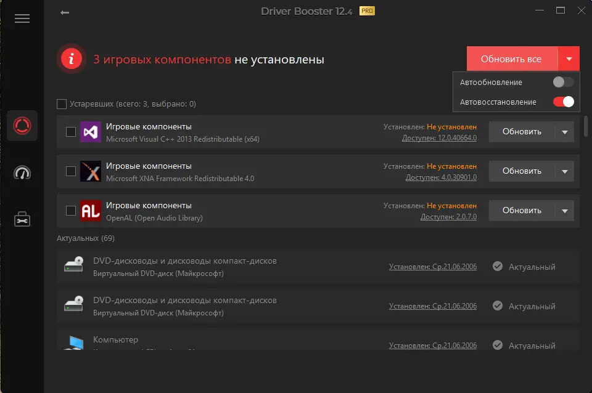Check the Устаревших select-all checkbox
The image size is (592, 393).
[62, 104]
